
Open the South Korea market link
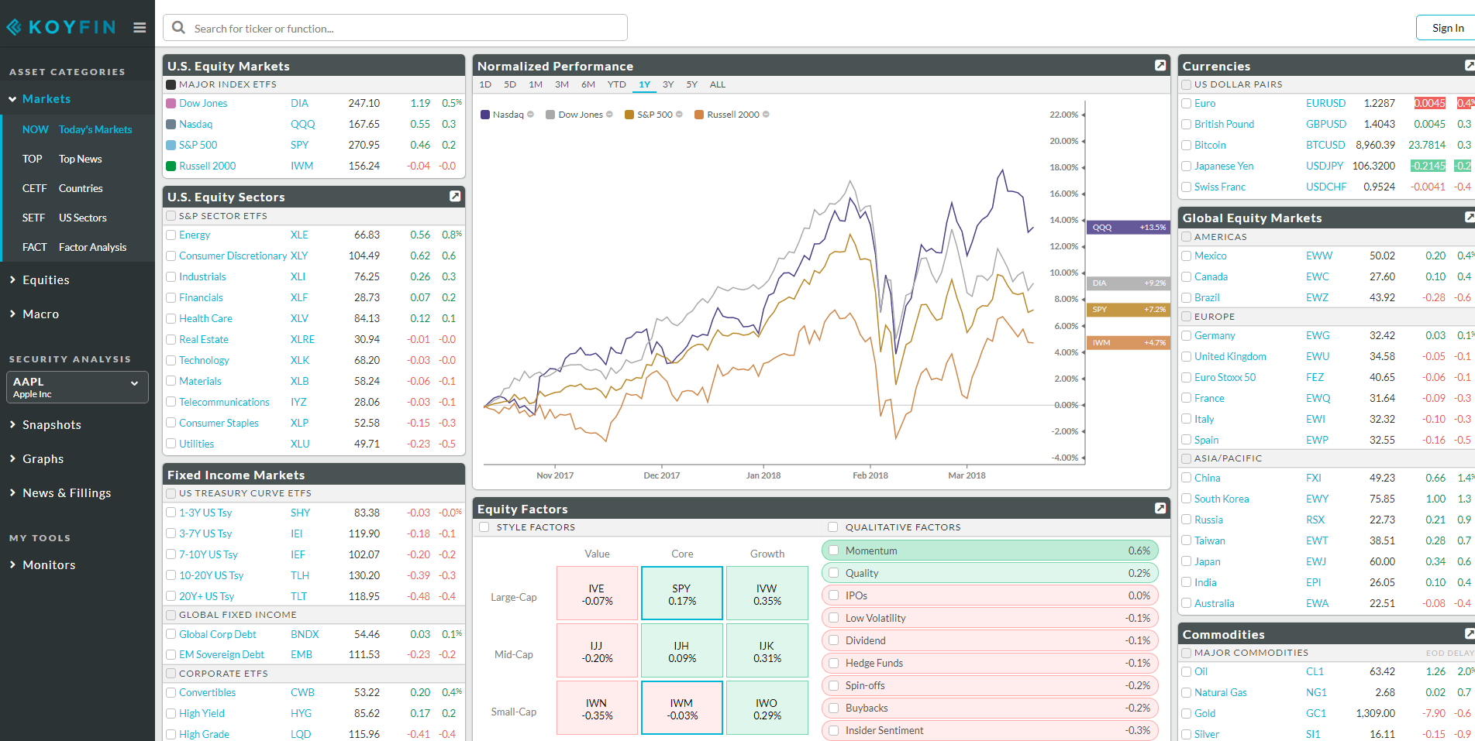point(1222,499)
